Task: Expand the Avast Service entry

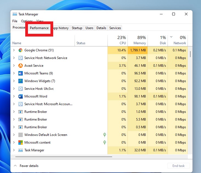Action: [x=14, y=66]
